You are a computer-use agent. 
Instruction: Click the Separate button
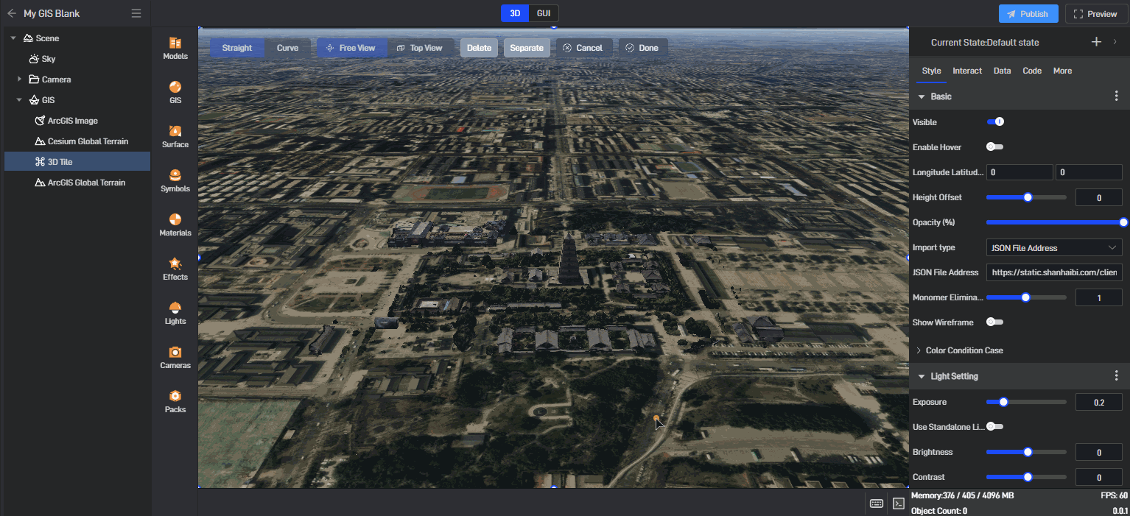pos(527,48)
